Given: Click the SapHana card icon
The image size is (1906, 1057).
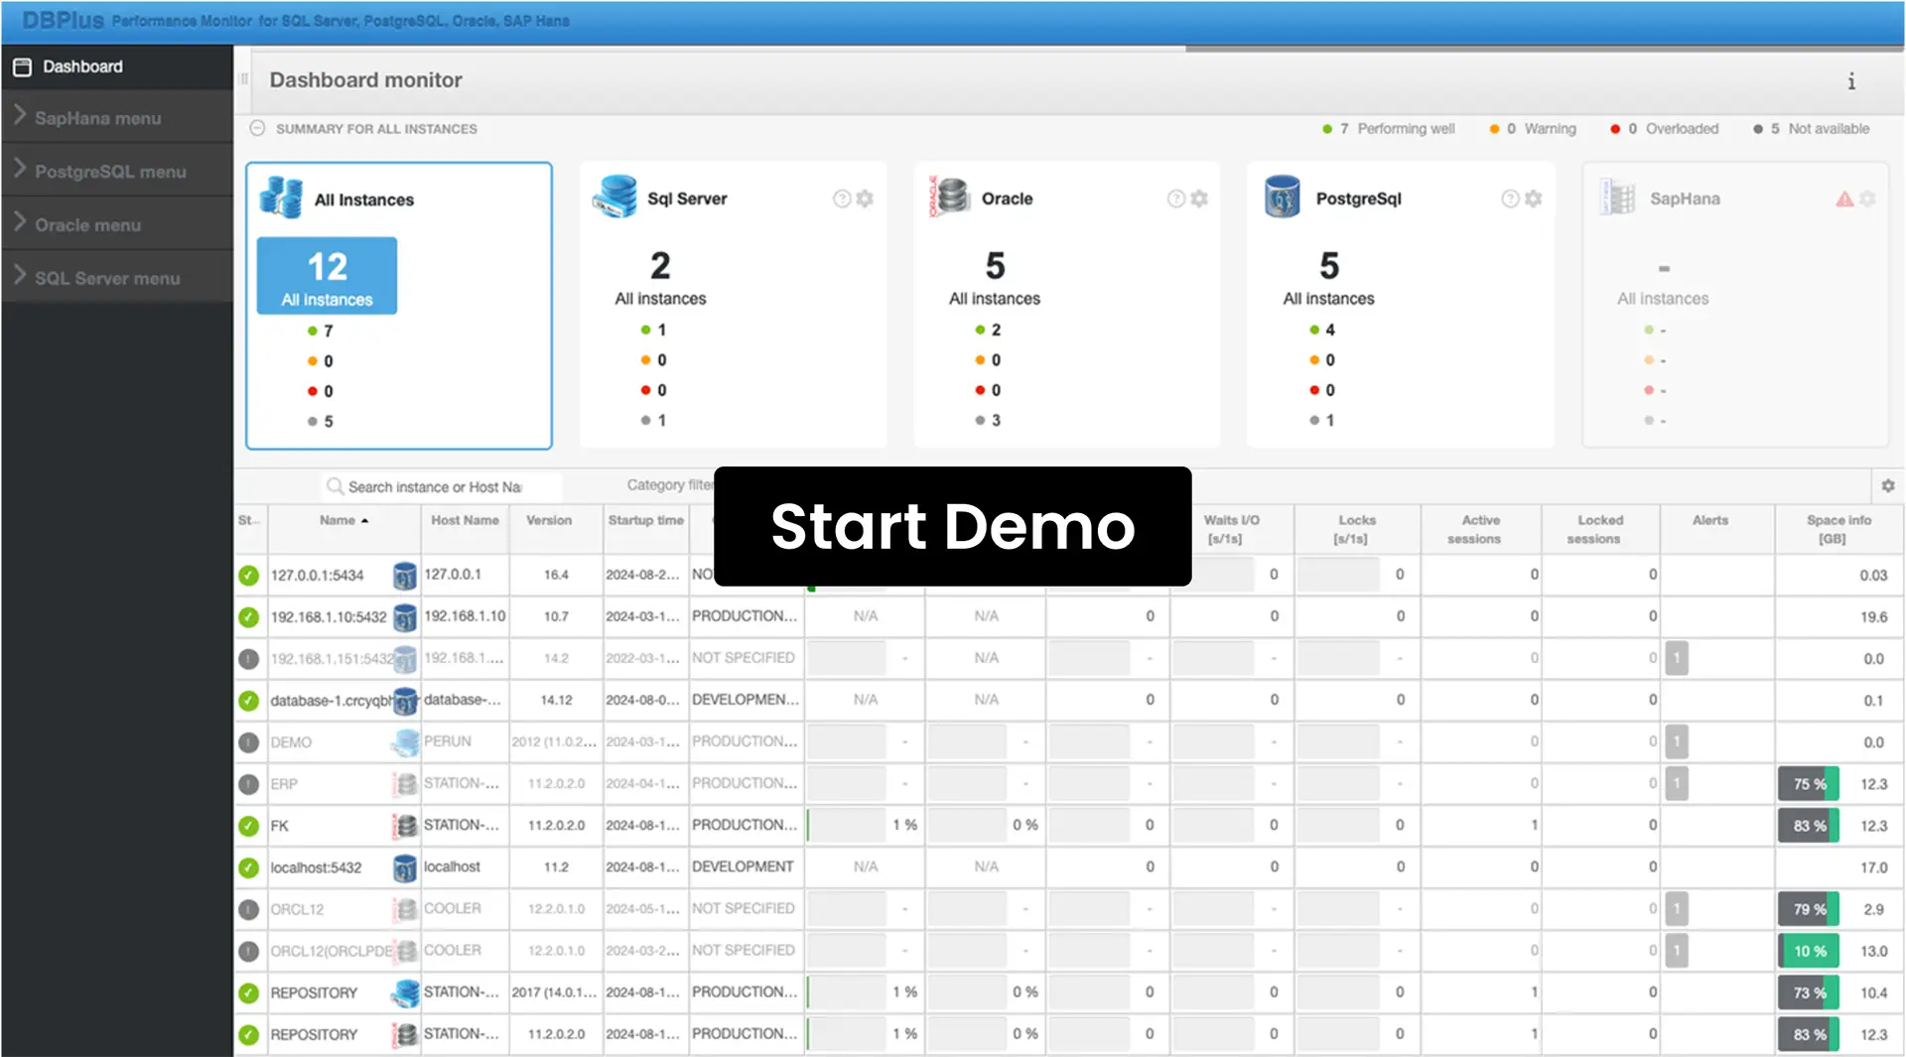Looking at the screenshot, I should 1618,198.
